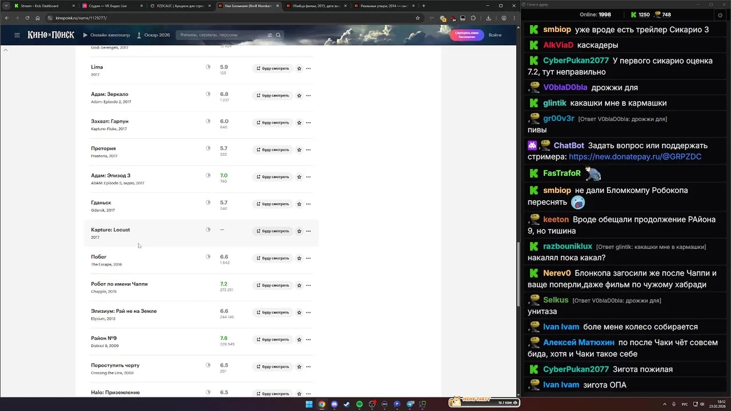Switch to Stream - Kick Dashboard tab

coord(44,6)
